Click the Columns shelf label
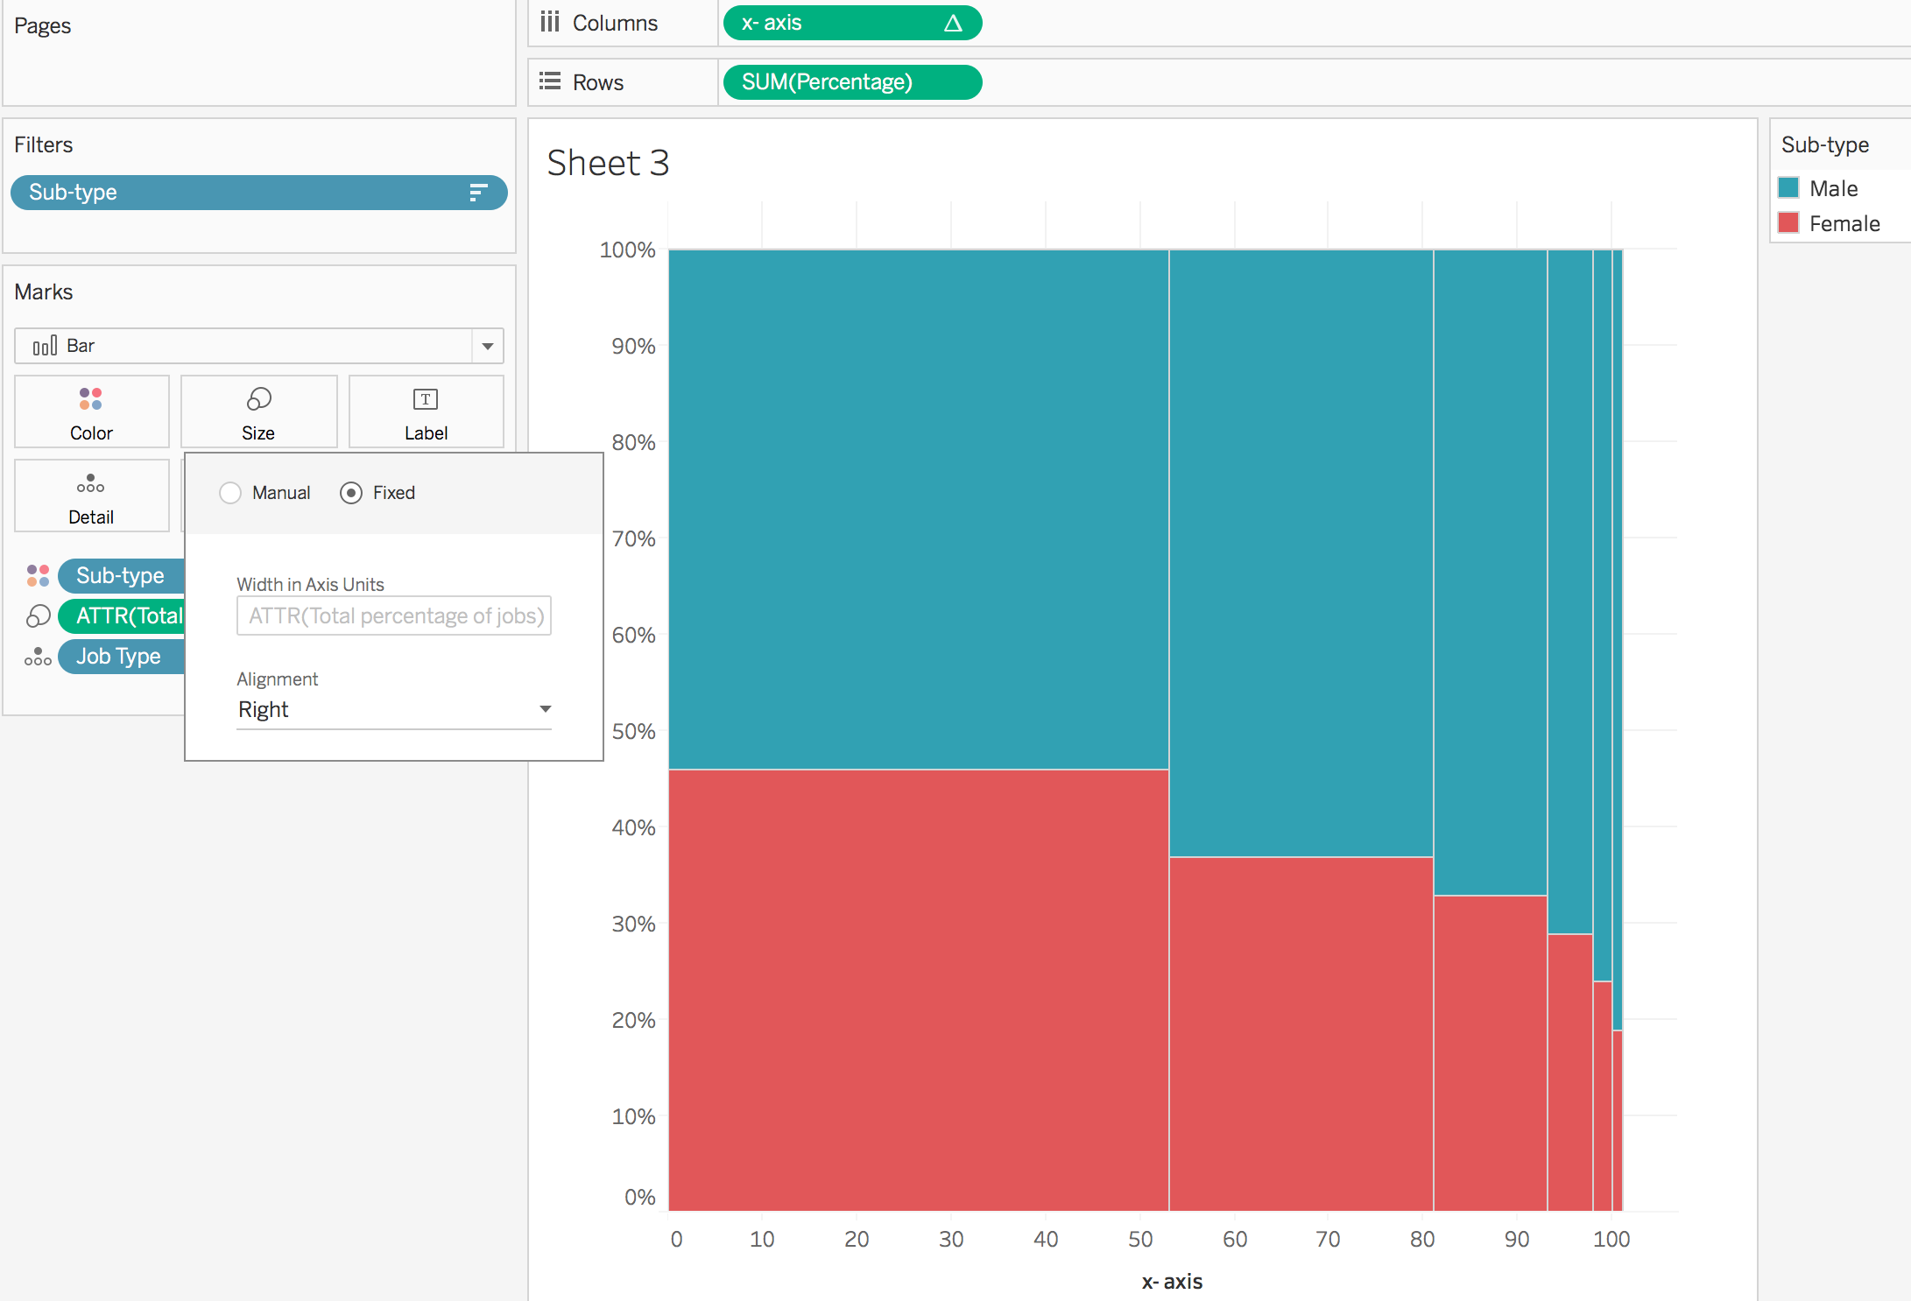The height and width of the screenshot is (1301, 1911). [x=614, y=24]
